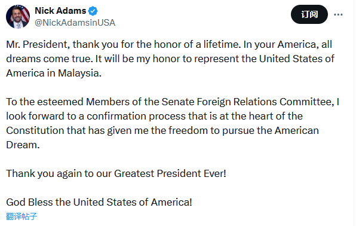The width and height of the screenshot is (356, 226).
Task: Translate the post via 翻译帖子
Action: [22, 216]
